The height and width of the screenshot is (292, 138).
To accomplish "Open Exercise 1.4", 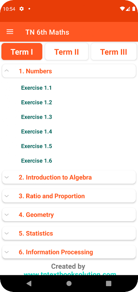I will (36, 131).
